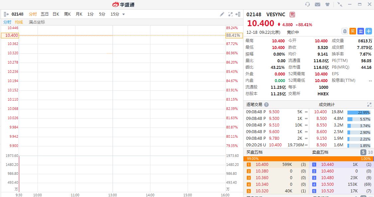Screen dimensions: 374x197
Task: Select 五日 chart tab
Action: (45, 14)
